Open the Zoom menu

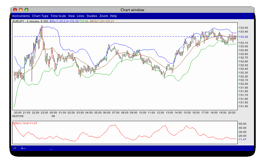point(104,16)
